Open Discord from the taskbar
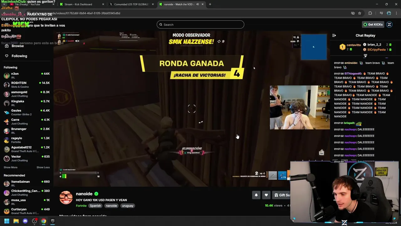Screen dimensions: 401x226 click(25, 221)
